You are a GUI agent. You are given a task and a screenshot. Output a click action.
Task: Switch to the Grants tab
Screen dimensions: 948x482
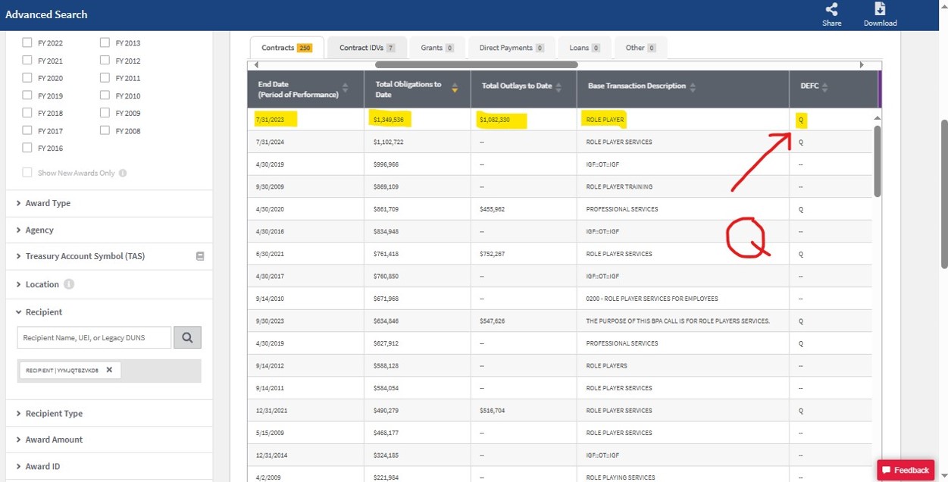pos(437,48)
